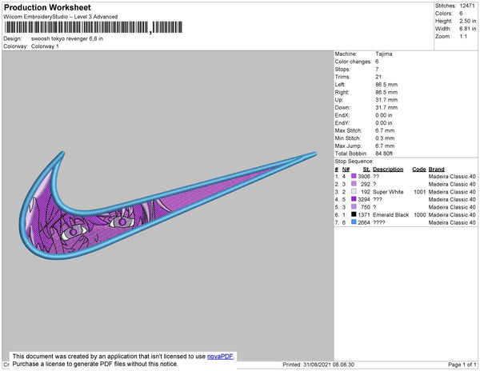Click the "Page 1 of 1" footer
480x371 pixels.
coord(462,365)
